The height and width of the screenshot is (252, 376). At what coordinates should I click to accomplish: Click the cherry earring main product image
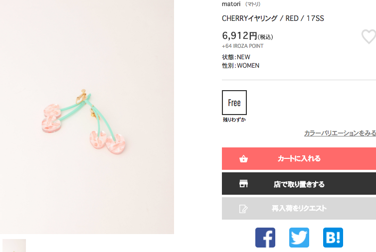pos(87,117)
